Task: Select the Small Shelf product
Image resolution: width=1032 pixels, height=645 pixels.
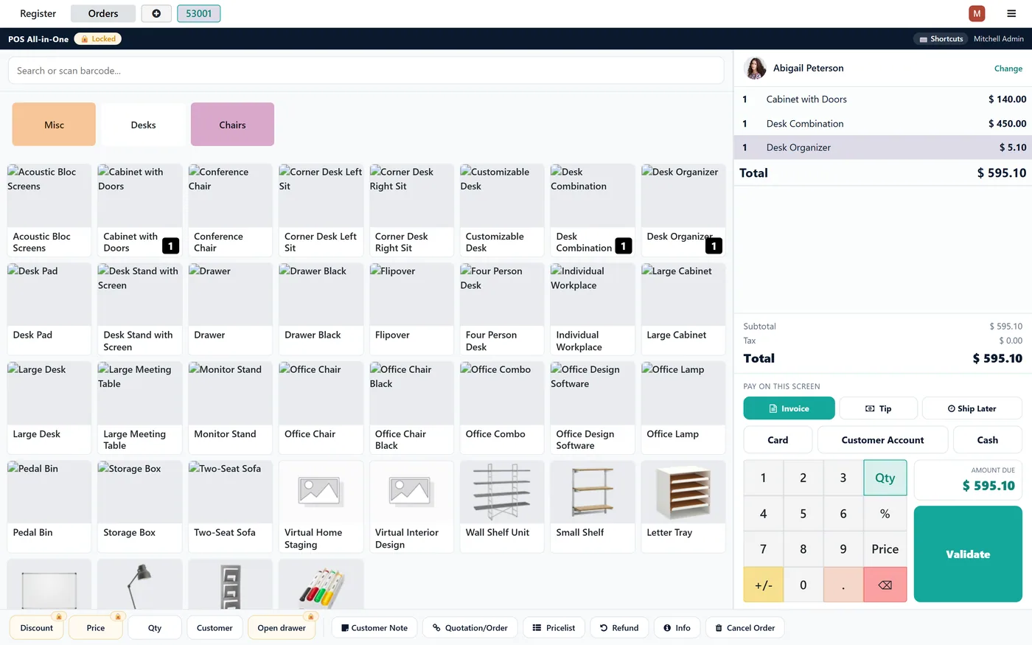Action: 593,506
